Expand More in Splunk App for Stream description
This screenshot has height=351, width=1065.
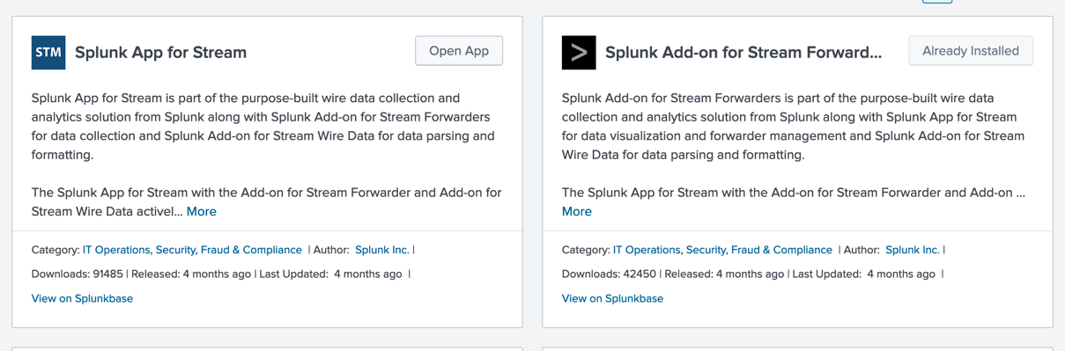[x=202, y=211]
